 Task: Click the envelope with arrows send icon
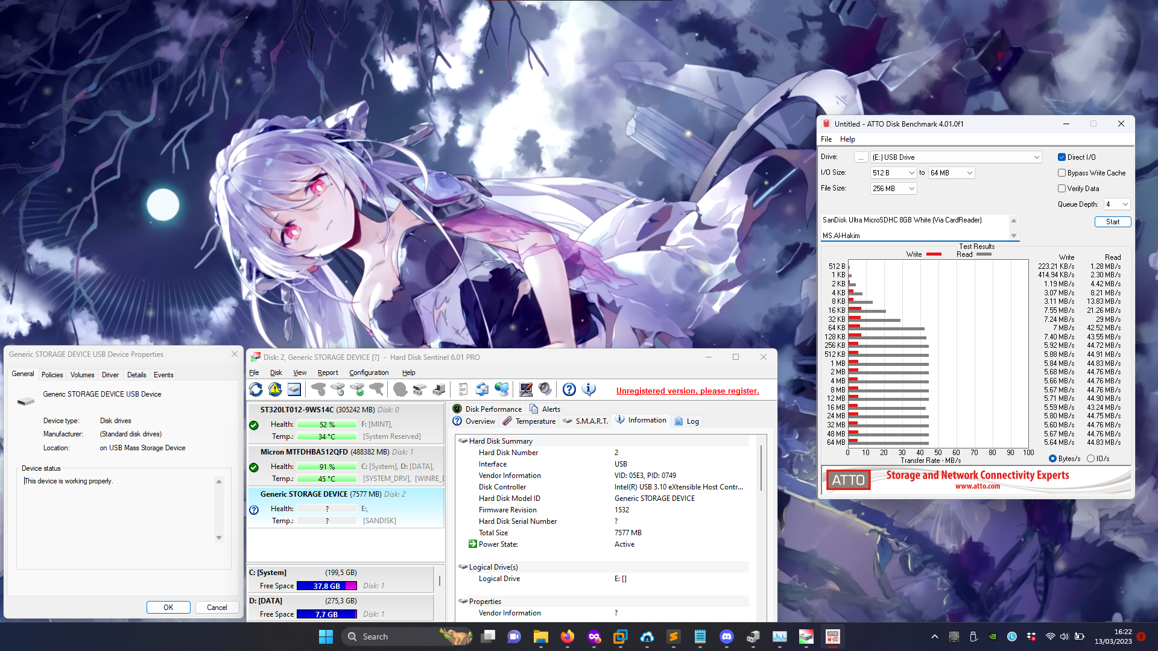click(x=482, y=390)
